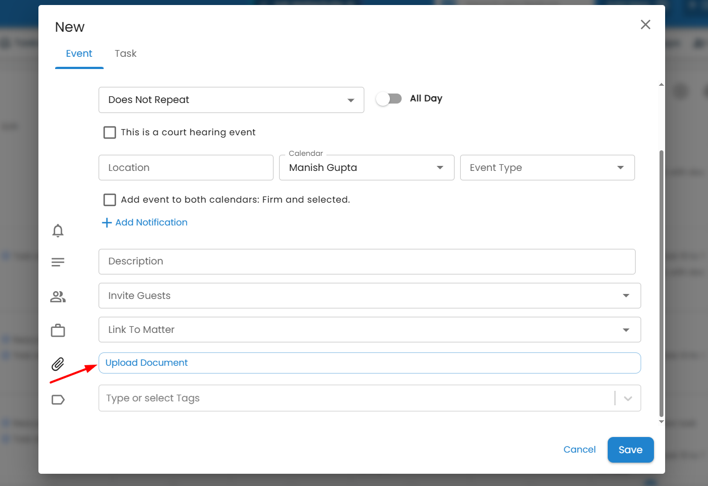708x486 pixels.
Task: Click the dialog's vertical scrollbar
Action: tap(661, 278)
